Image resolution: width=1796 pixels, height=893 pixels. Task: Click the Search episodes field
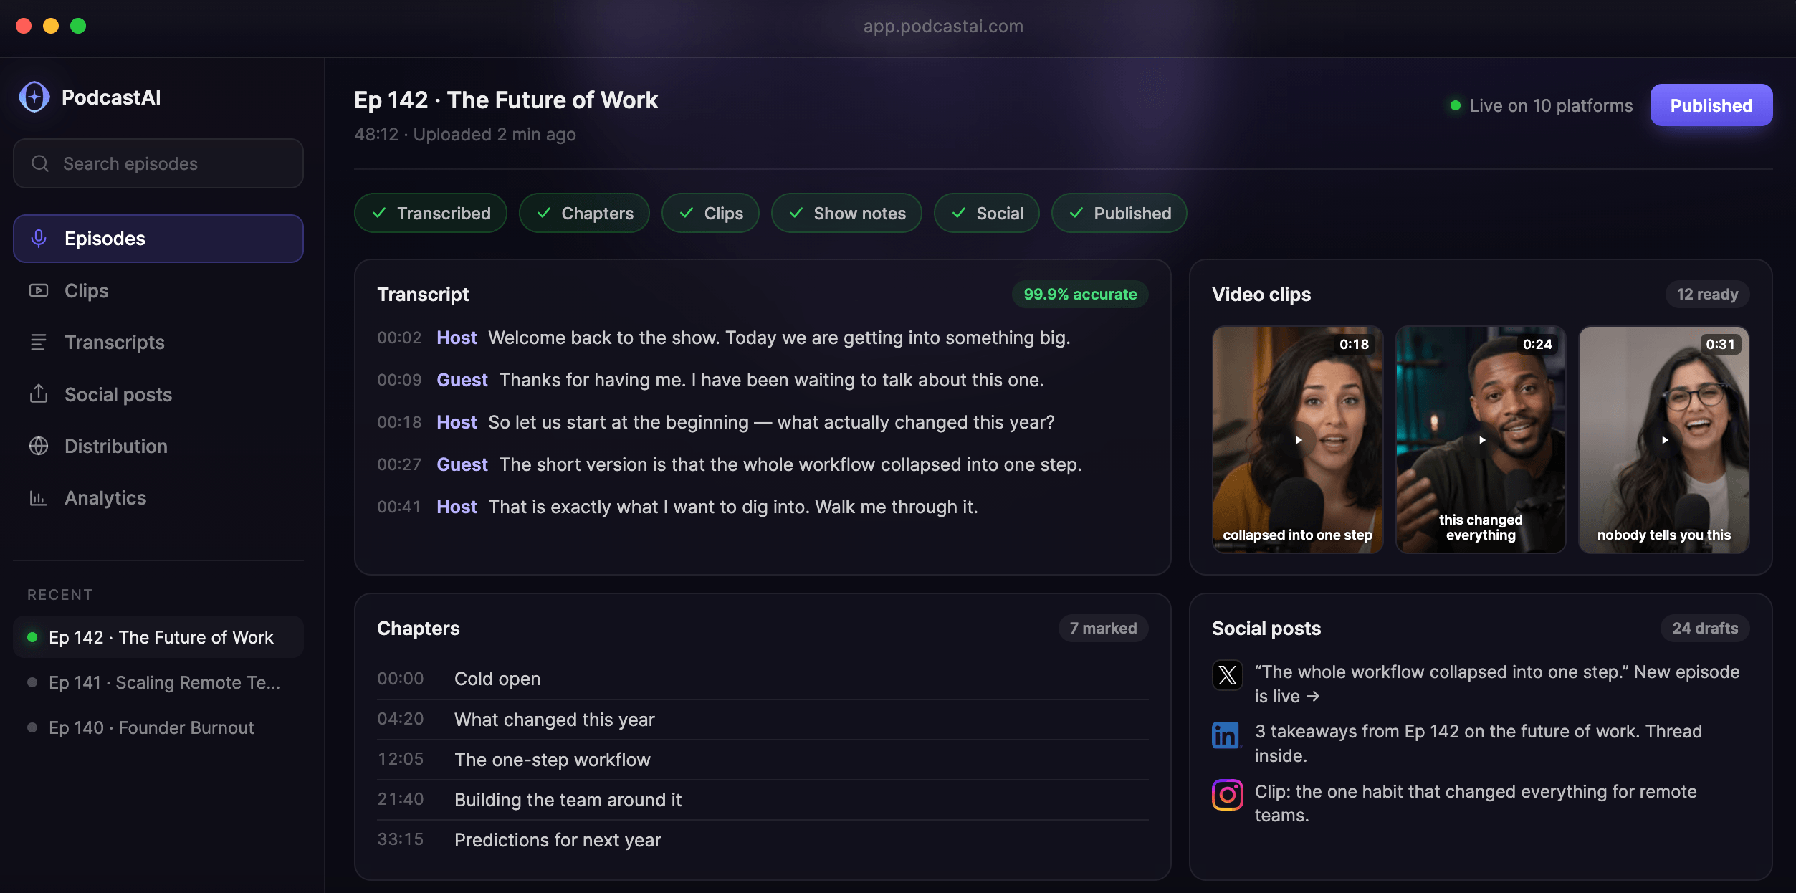158,163
